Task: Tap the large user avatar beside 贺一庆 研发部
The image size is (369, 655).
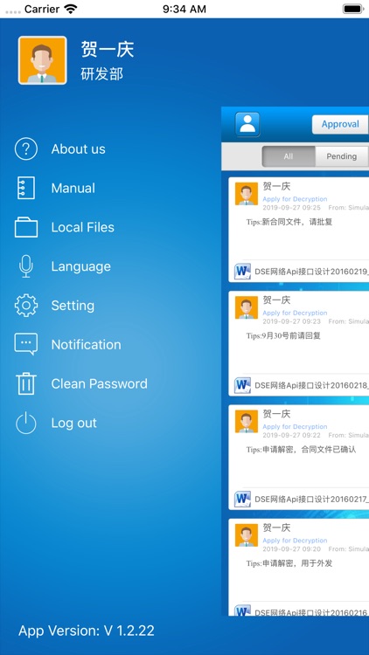Action: click(42, 60)
